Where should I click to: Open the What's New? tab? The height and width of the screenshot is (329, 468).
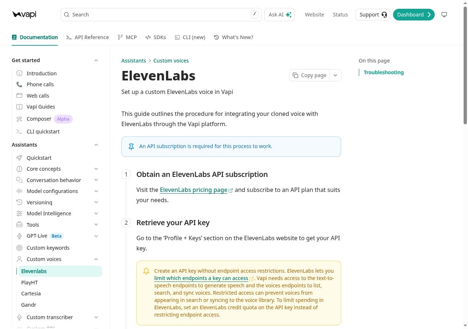[x=234, y=37]
